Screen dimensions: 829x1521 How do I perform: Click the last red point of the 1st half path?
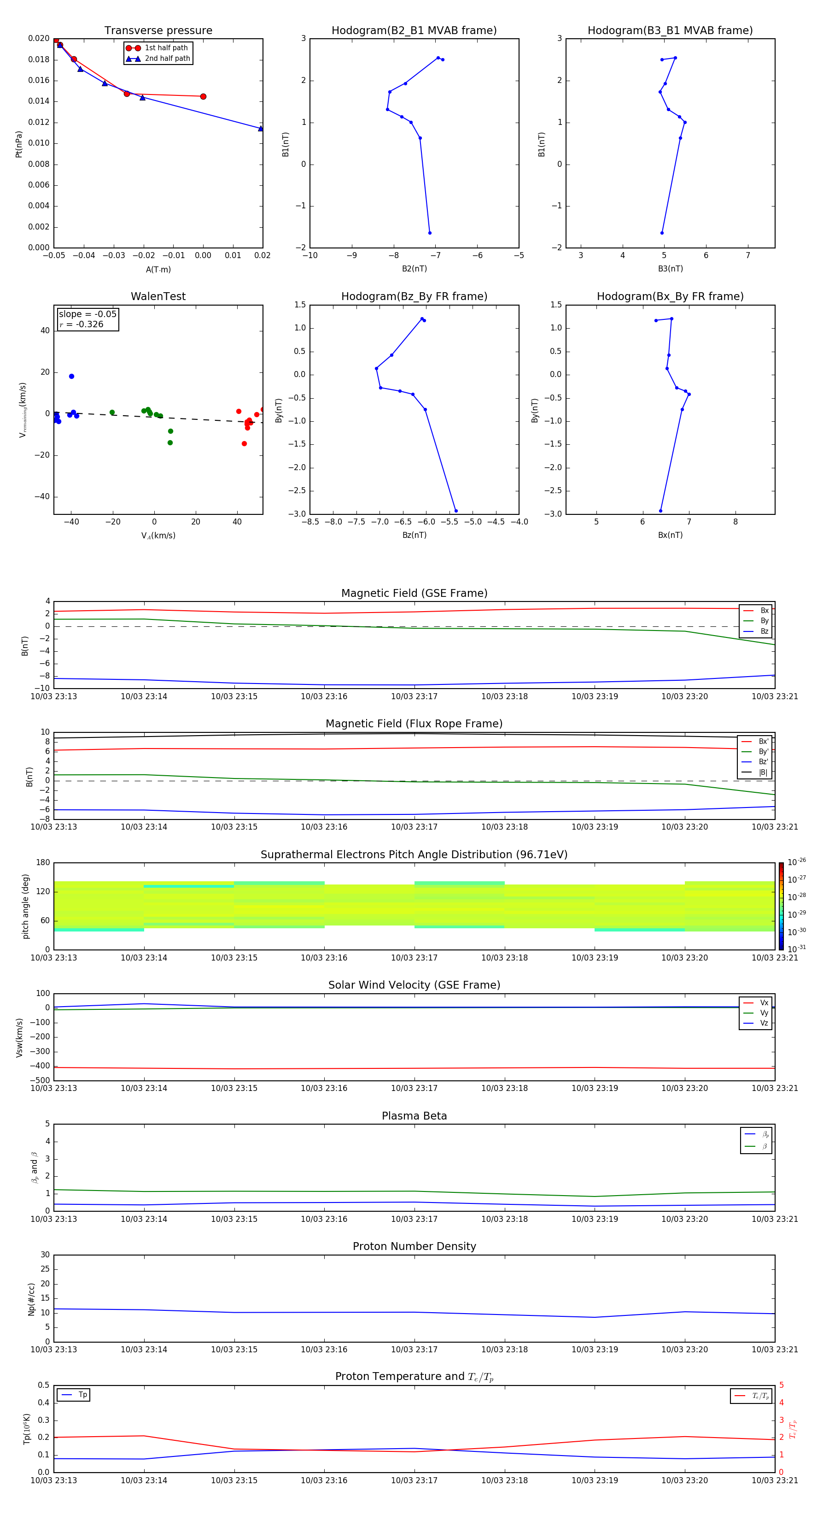click(203, 96)
